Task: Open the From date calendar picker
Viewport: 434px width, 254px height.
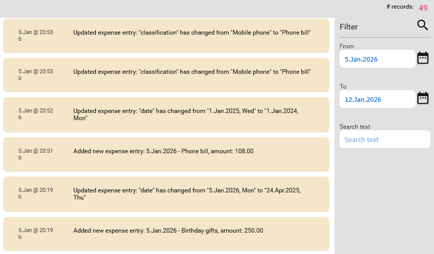Action: coord(423,58)
